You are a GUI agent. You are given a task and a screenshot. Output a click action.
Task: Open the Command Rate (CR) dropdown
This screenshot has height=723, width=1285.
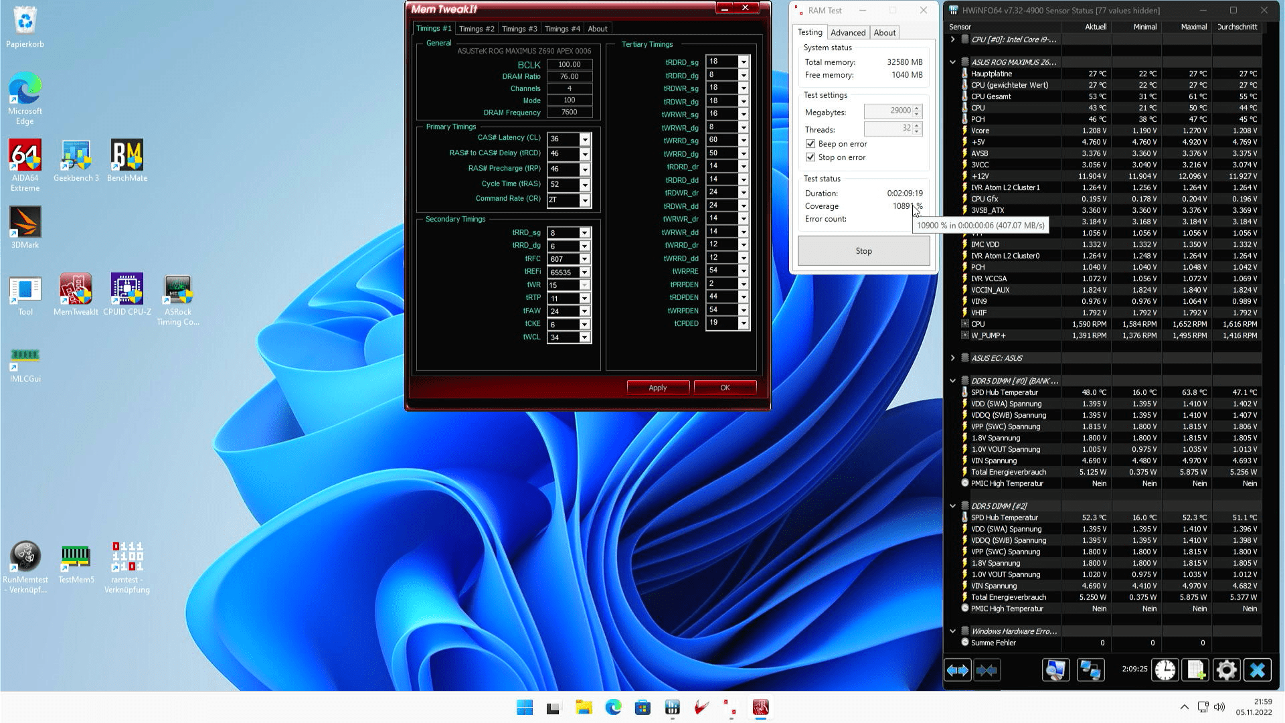pos(585,200)
